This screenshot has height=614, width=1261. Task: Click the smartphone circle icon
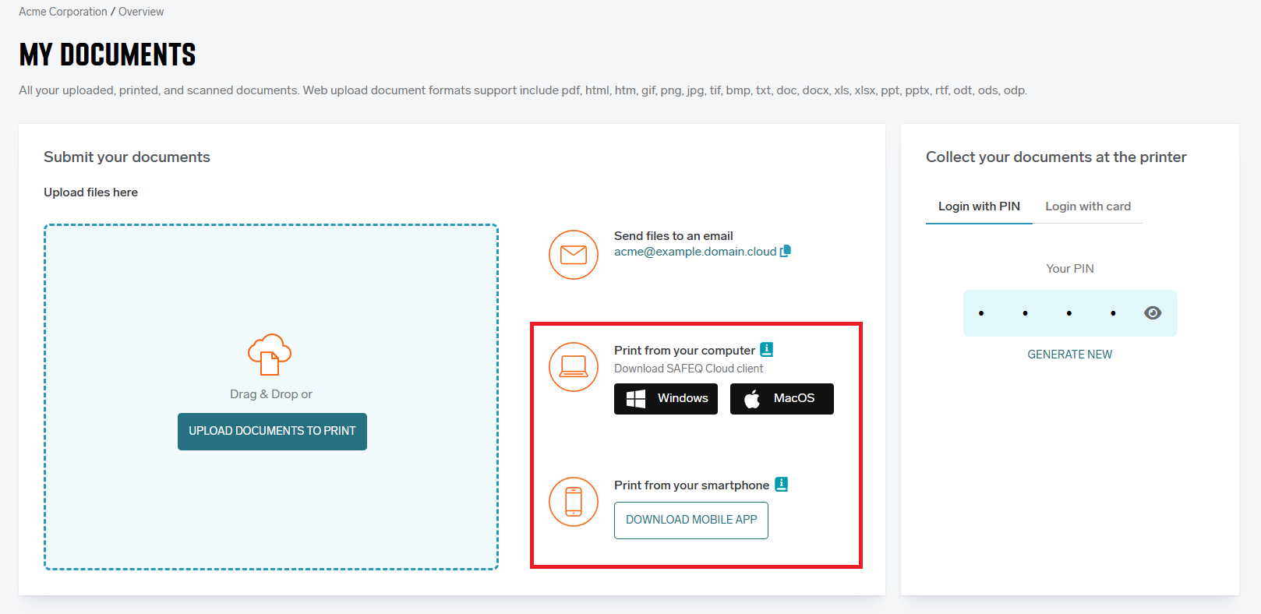[573, 501]
